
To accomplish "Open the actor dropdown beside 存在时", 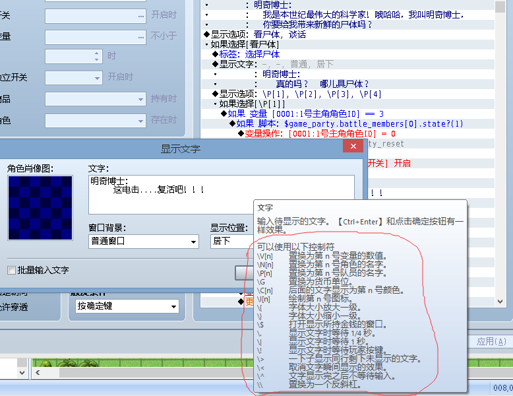I will [96, 121].
